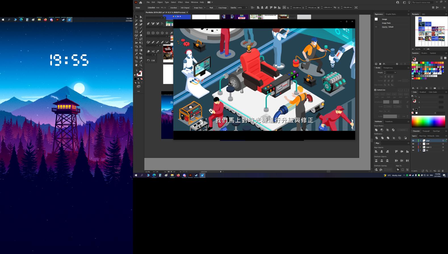Switch to the Brushes tab
The image size is (448, 254).
pos(424,53)
